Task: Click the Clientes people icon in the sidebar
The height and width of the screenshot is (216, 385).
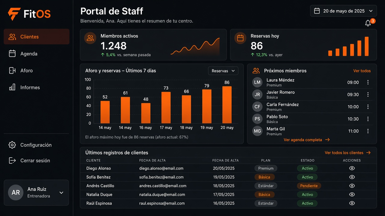Action: click(x=12, y=37)
